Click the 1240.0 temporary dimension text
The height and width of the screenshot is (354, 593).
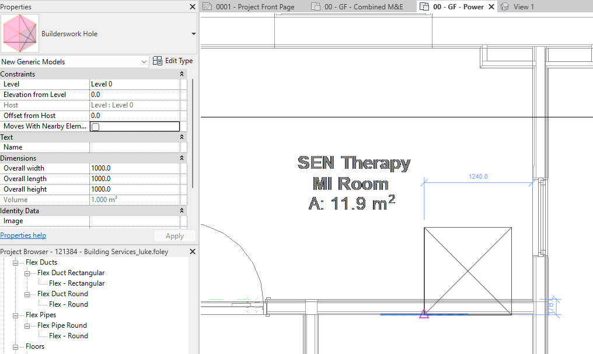(478, 176)
